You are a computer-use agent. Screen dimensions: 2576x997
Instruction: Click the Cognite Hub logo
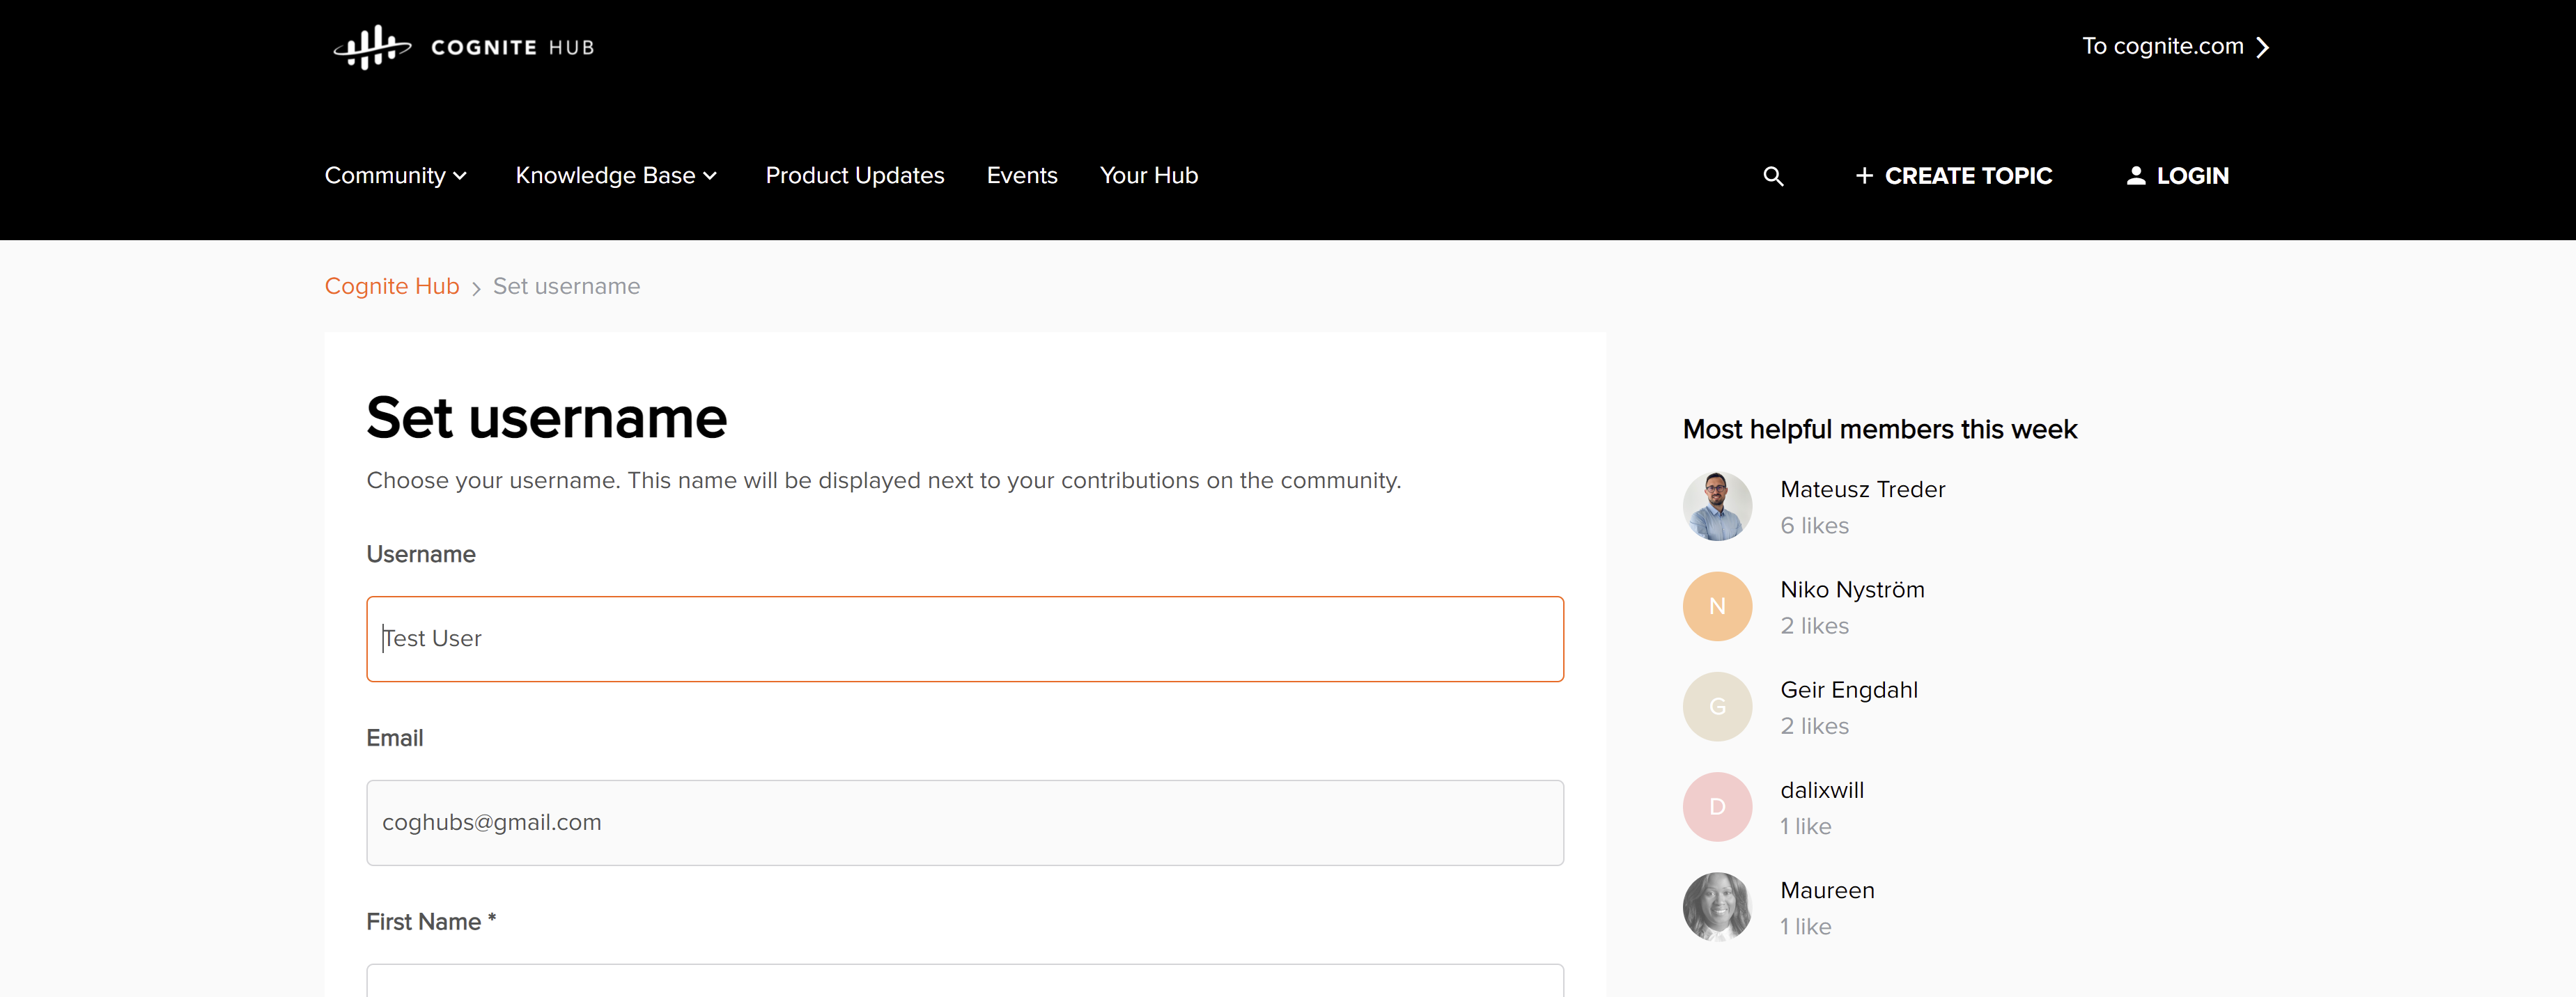[463, 47]
